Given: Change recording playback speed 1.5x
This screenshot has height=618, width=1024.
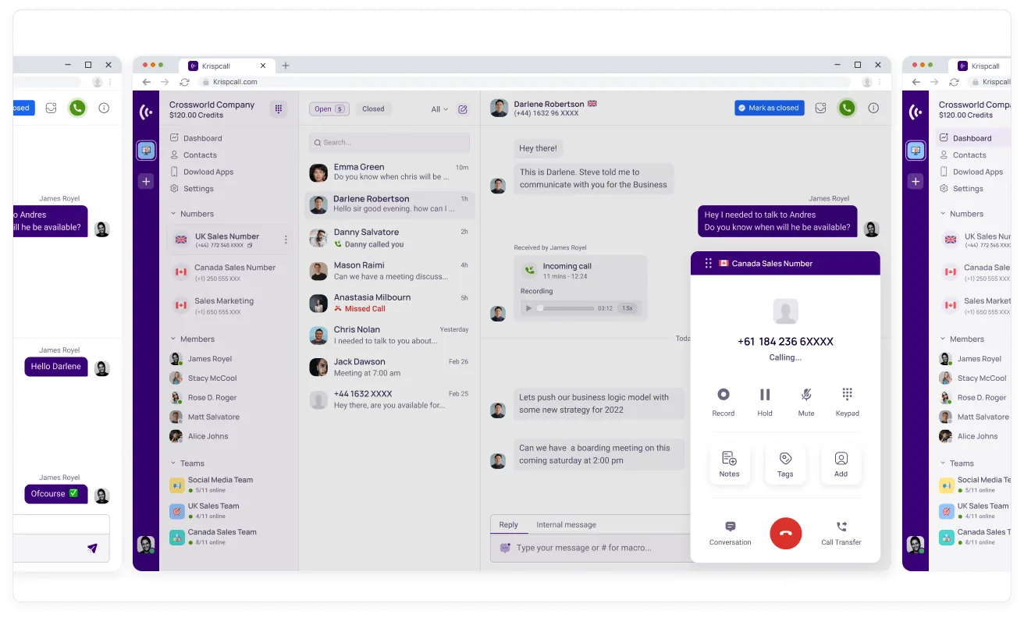Looking at the screenshot, I should coord(627,308).
